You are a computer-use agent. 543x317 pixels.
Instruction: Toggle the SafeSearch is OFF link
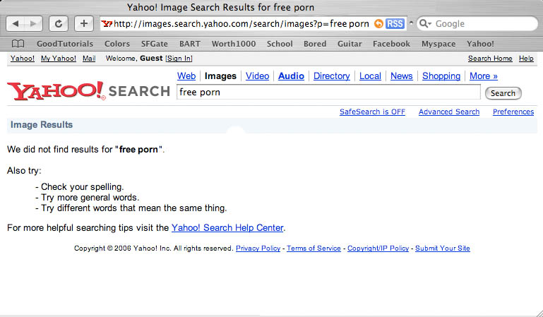pyautogui.click(x=372, y=112)
